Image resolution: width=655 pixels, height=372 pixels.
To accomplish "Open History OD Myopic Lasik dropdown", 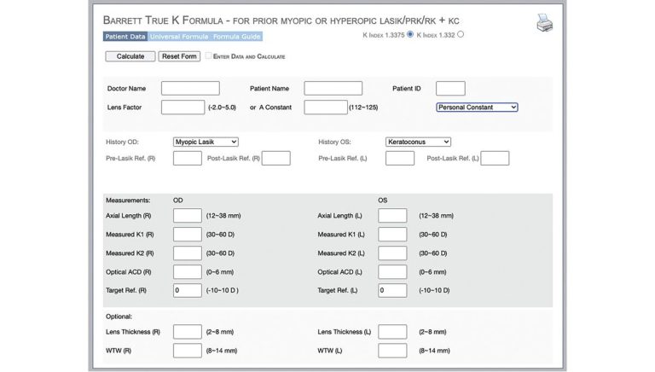I will 206,142.
